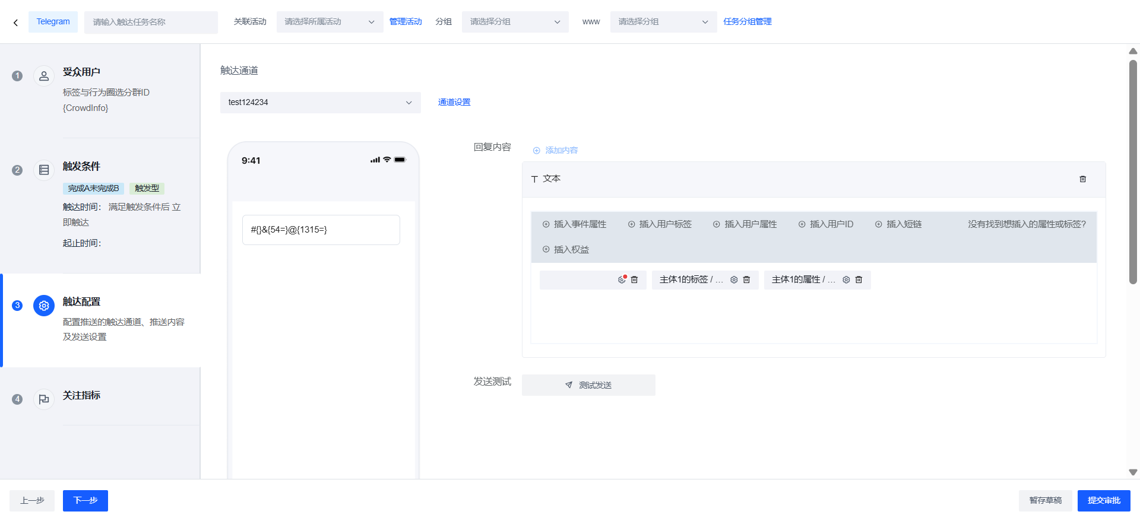Click 插入短链 option
Image resolution: width=1140 pixels, height=521 pixels.
click(x=898, y=224)
